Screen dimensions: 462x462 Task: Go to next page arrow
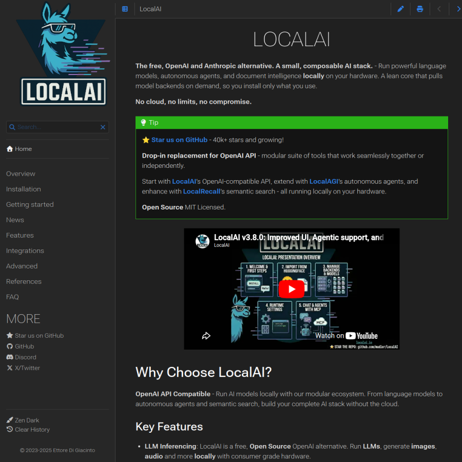pyautogui.click(x=458, y=9)
